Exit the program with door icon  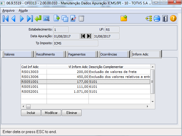pyautogui.click(x=165, y=19)
